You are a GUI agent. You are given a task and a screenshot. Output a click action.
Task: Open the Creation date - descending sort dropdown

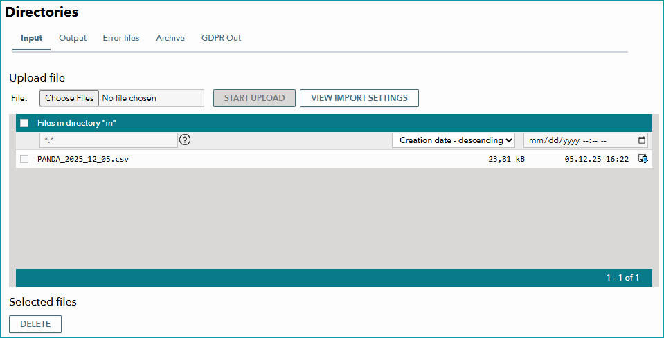[x=454, y=140]
